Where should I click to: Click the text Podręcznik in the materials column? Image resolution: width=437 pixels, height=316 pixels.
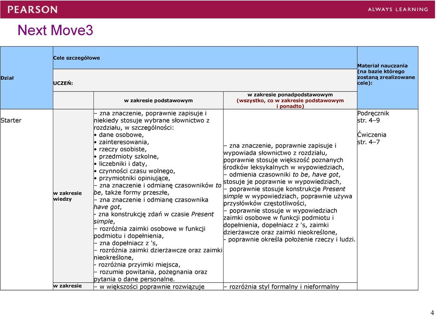click(373, 113)
